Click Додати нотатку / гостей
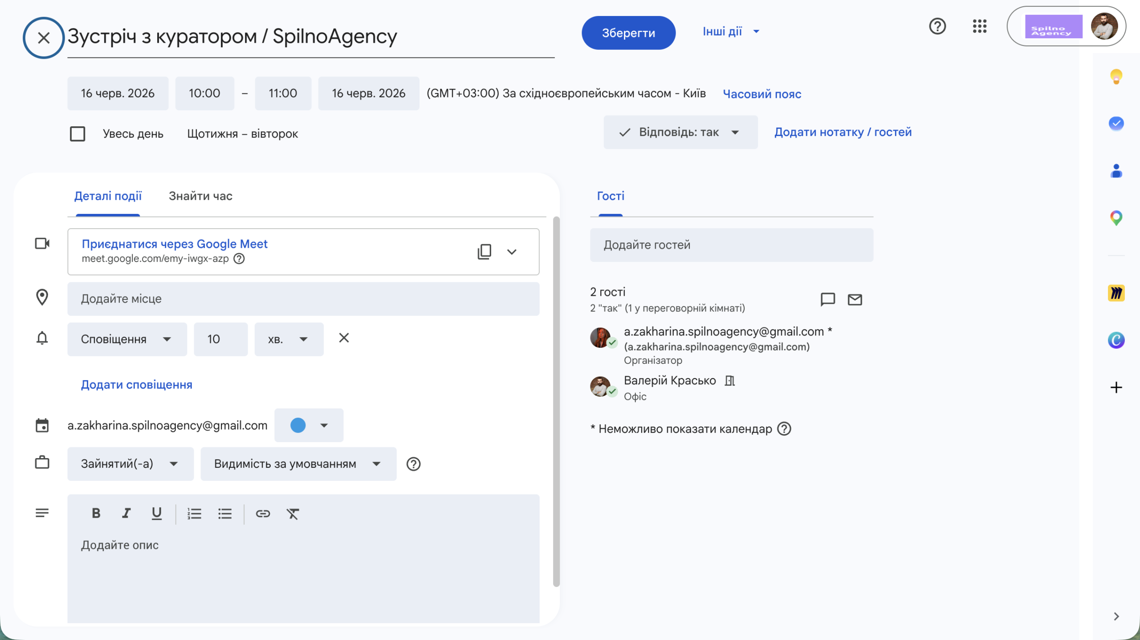Screen dimensions: 1140x640 (843, 132)
